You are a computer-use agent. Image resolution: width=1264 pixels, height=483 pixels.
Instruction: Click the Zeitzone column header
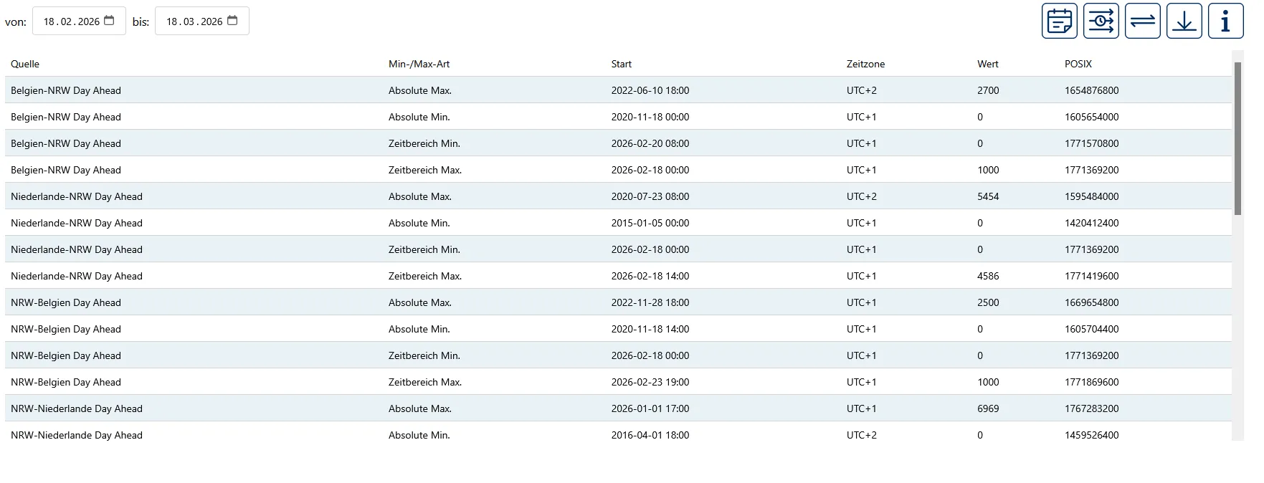[865, 64]
